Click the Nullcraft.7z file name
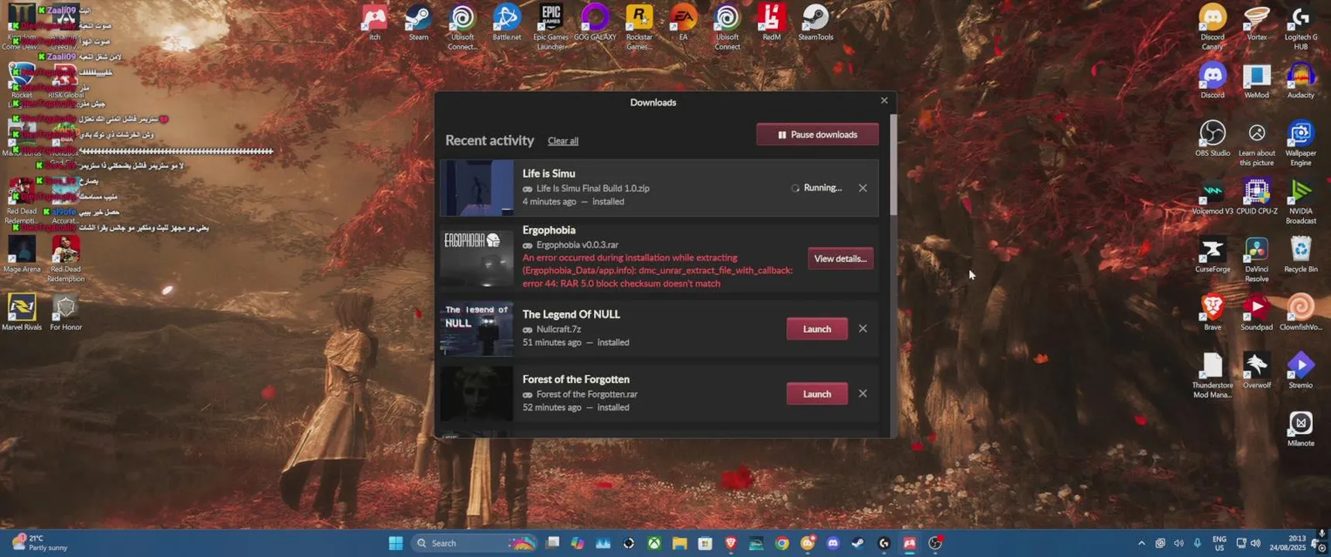1331x557 pixels. coord(558,329)
